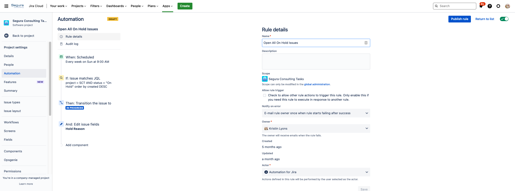Open the Actor dropdown showing Automation for Jira
This screenshot has width=515, height=191.
[x=316, y=172]
